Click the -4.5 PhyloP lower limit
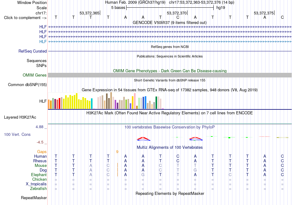 (40, 142)
